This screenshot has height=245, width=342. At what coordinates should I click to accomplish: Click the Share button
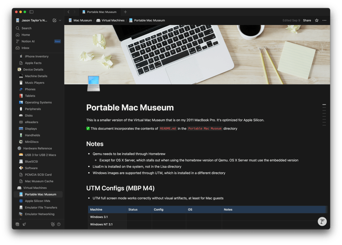pos(307,20)
